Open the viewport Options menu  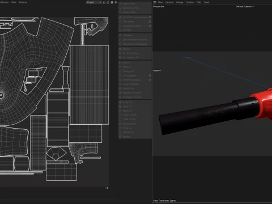pos(190,2)
